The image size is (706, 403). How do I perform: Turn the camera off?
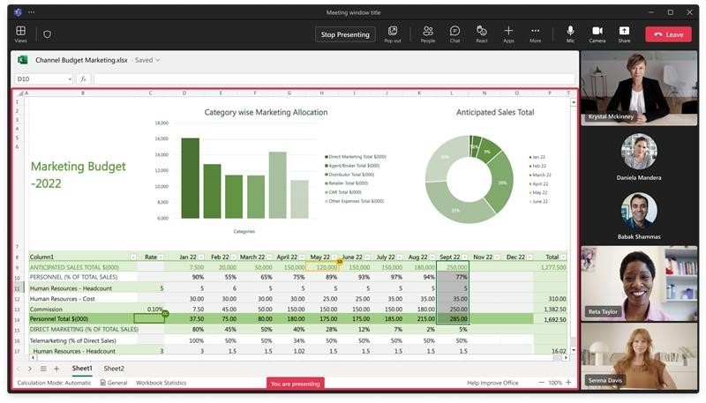(x=597, y=34)
